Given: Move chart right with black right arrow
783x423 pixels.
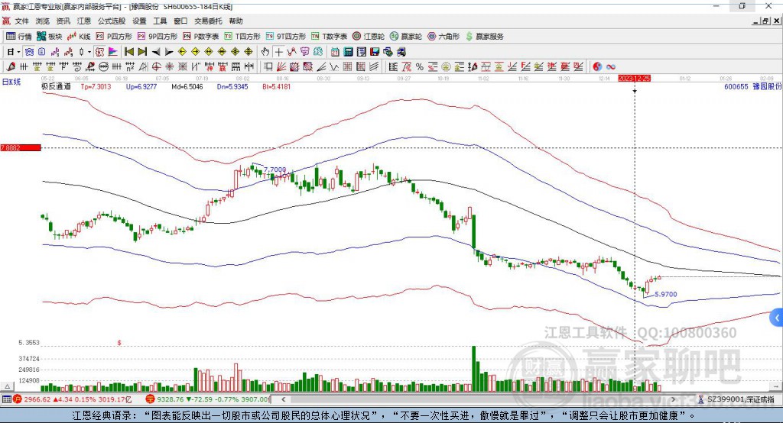Looking at the screenshot, I should [169, 52].
